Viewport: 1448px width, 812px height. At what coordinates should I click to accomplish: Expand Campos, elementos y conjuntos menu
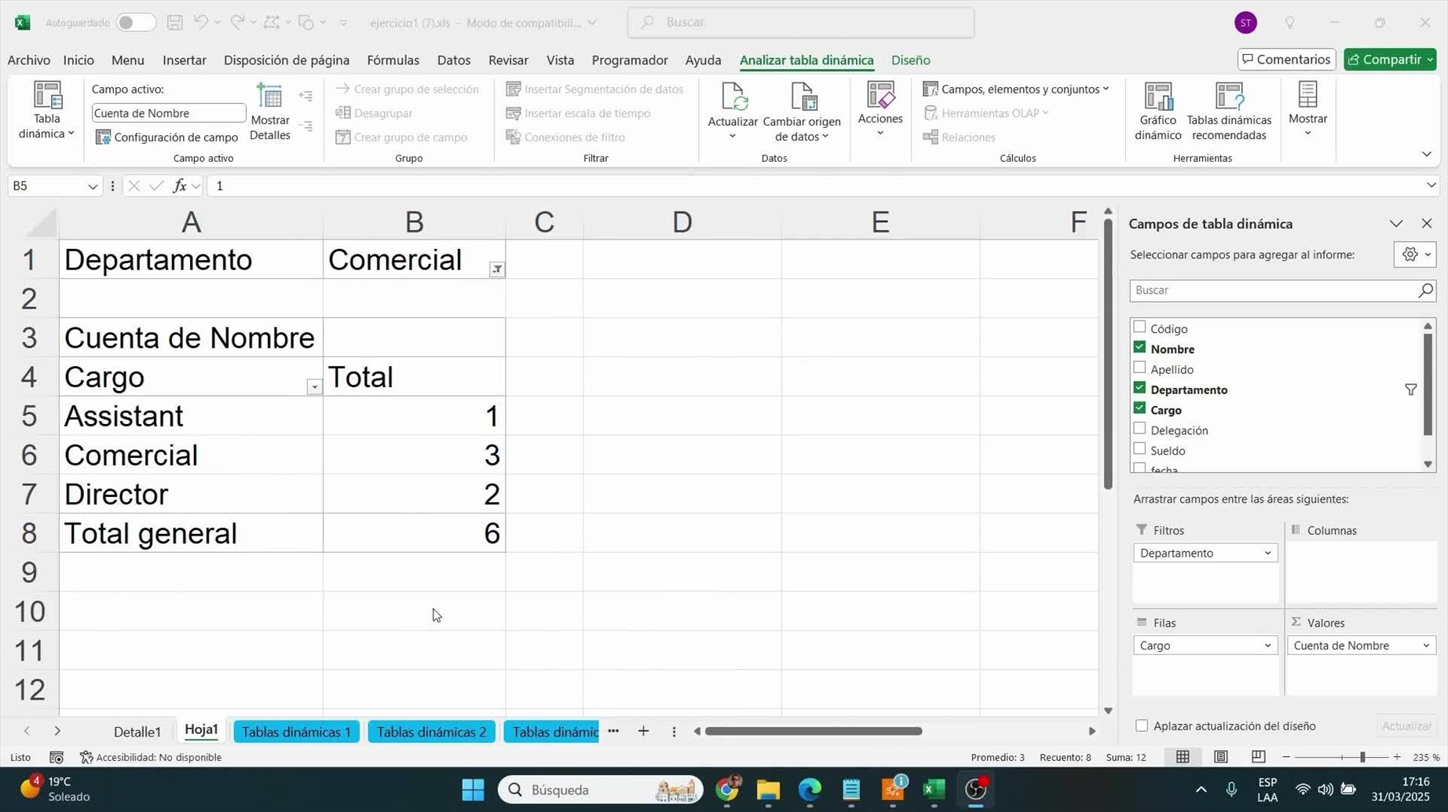click(1018, 90)
